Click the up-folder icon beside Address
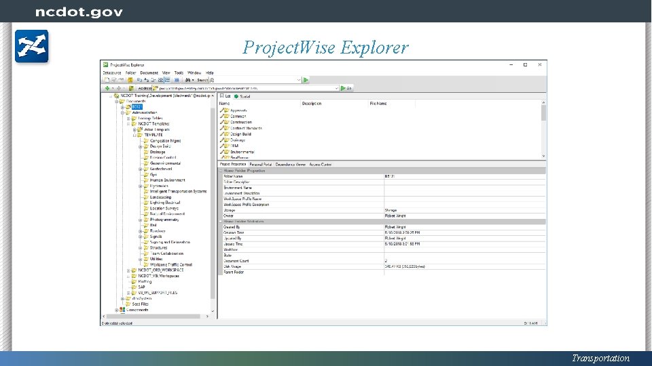This screenshot has height=366, width=652. [x=131, y=88]
